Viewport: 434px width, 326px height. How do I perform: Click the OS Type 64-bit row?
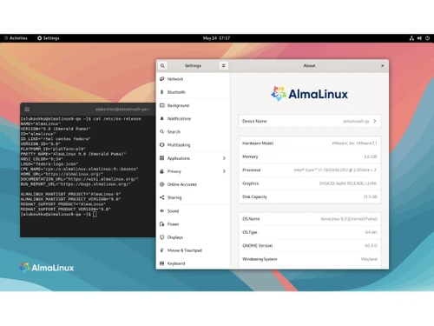[310, 232]
